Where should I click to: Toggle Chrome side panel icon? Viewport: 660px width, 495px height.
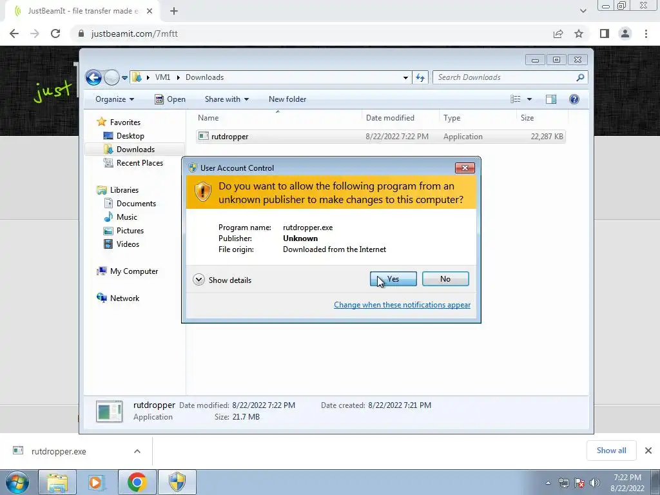coord(605,34)
